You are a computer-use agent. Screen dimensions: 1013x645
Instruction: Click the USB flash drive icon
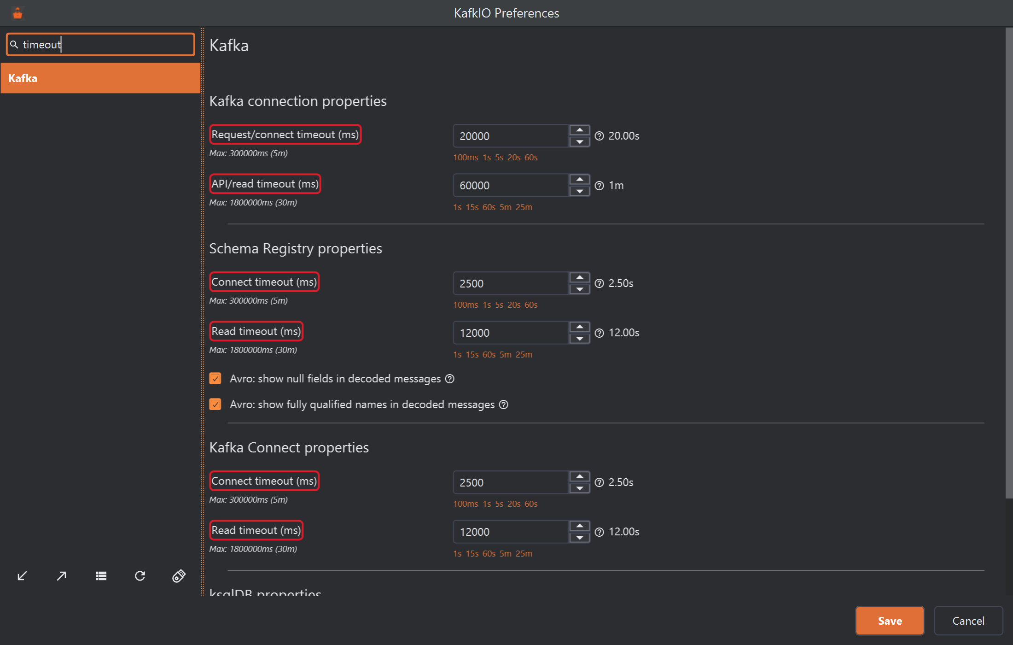[x=179, y=576]
